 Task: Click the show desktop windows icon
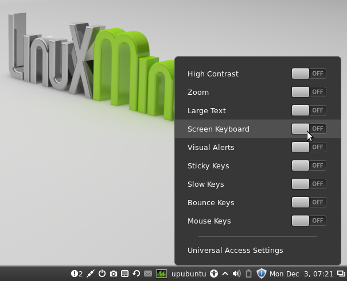[x=341, y=274]
